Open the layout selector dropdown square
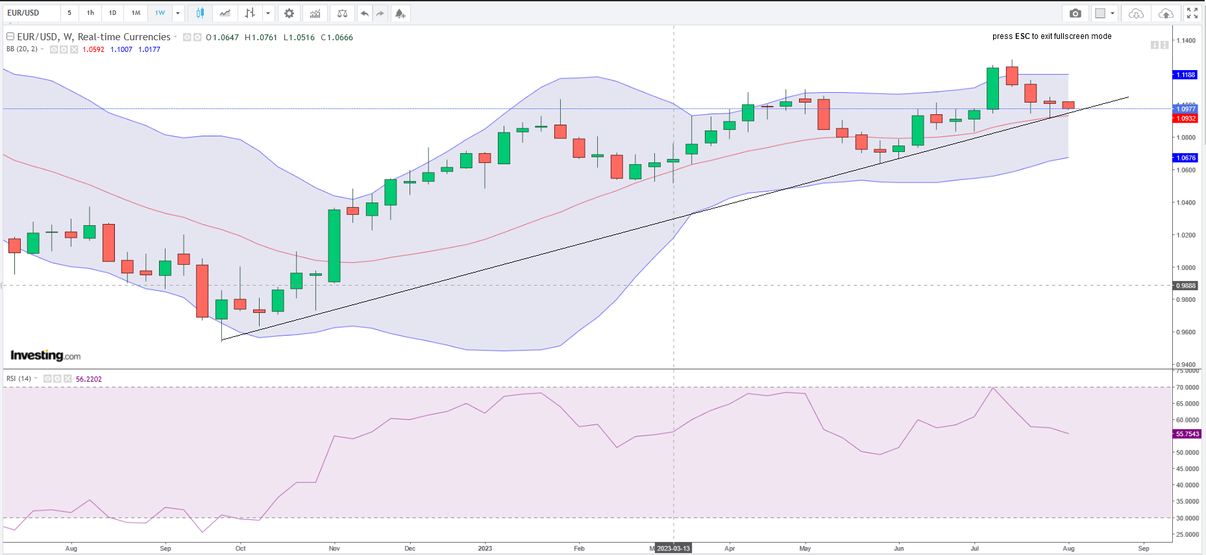Screen dimensions: 1206x555 point(1104,13)
